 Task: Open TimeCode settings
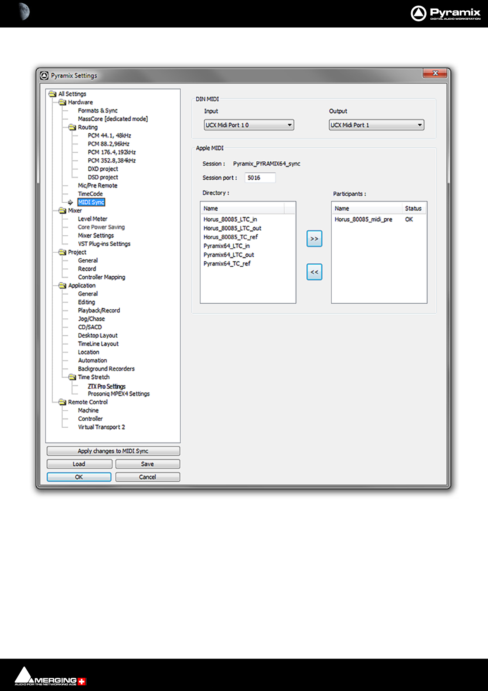click(x=90, y=194)
